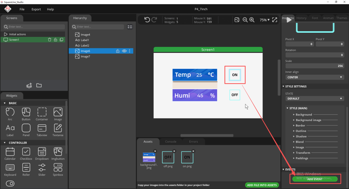This screenshot has height=189, width=349.
Task: Click the zoom in magnifier icon
Action: 252,20
